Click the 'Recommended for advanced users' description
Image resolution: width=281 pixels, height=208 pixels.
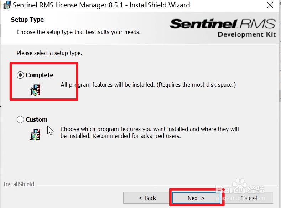click(x=120, y=136)
